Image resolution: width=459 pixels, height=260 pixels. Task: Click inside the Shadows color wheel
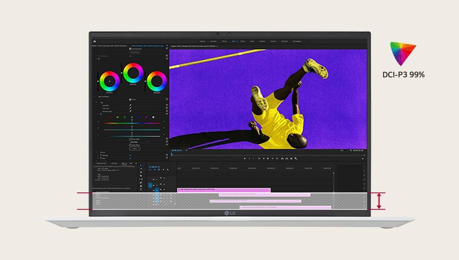(110, 82)
